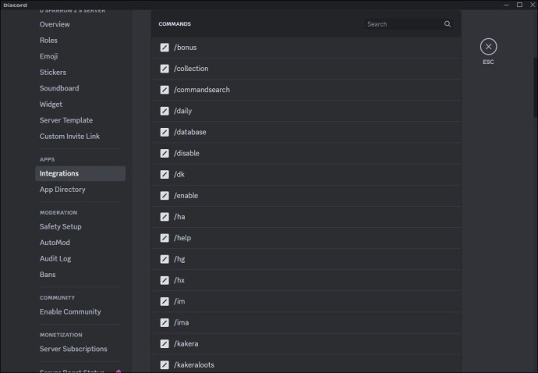Maximize the Discord window
Viewport: 538px width, 373px height.
tap(519, 5)
